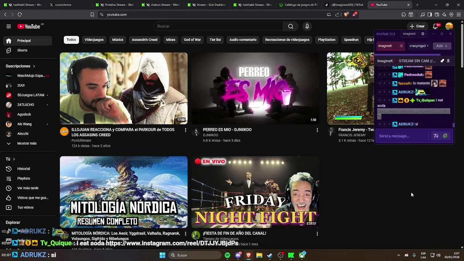Open browser extensions puzzle icon
The width and height of the screenshot is (464, 261).
coord(403,14)
